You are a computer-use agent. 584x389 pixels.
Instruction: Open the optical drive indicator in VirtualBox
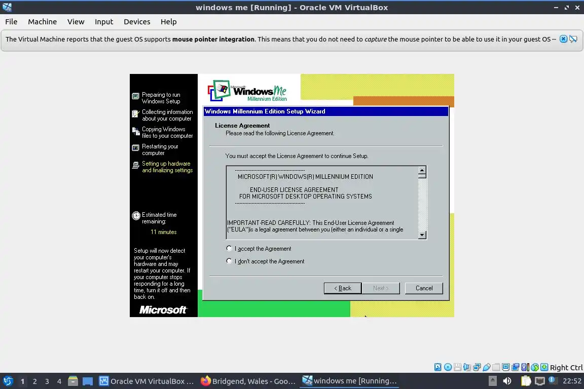point(448,367)
